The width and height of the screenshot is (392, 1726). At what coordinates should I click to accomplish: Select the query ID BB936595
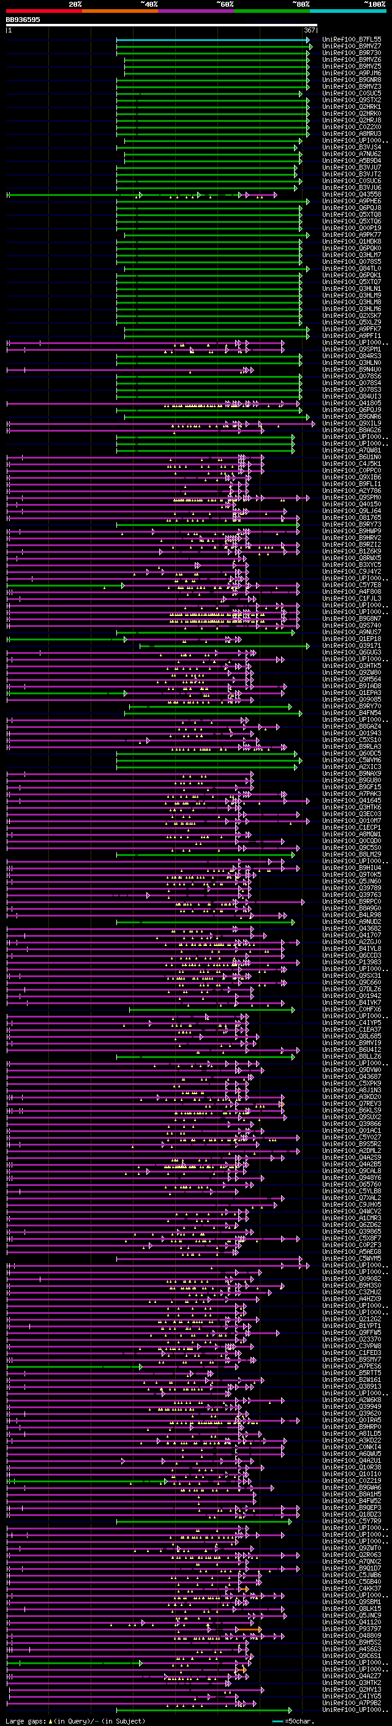click(23, 20)
